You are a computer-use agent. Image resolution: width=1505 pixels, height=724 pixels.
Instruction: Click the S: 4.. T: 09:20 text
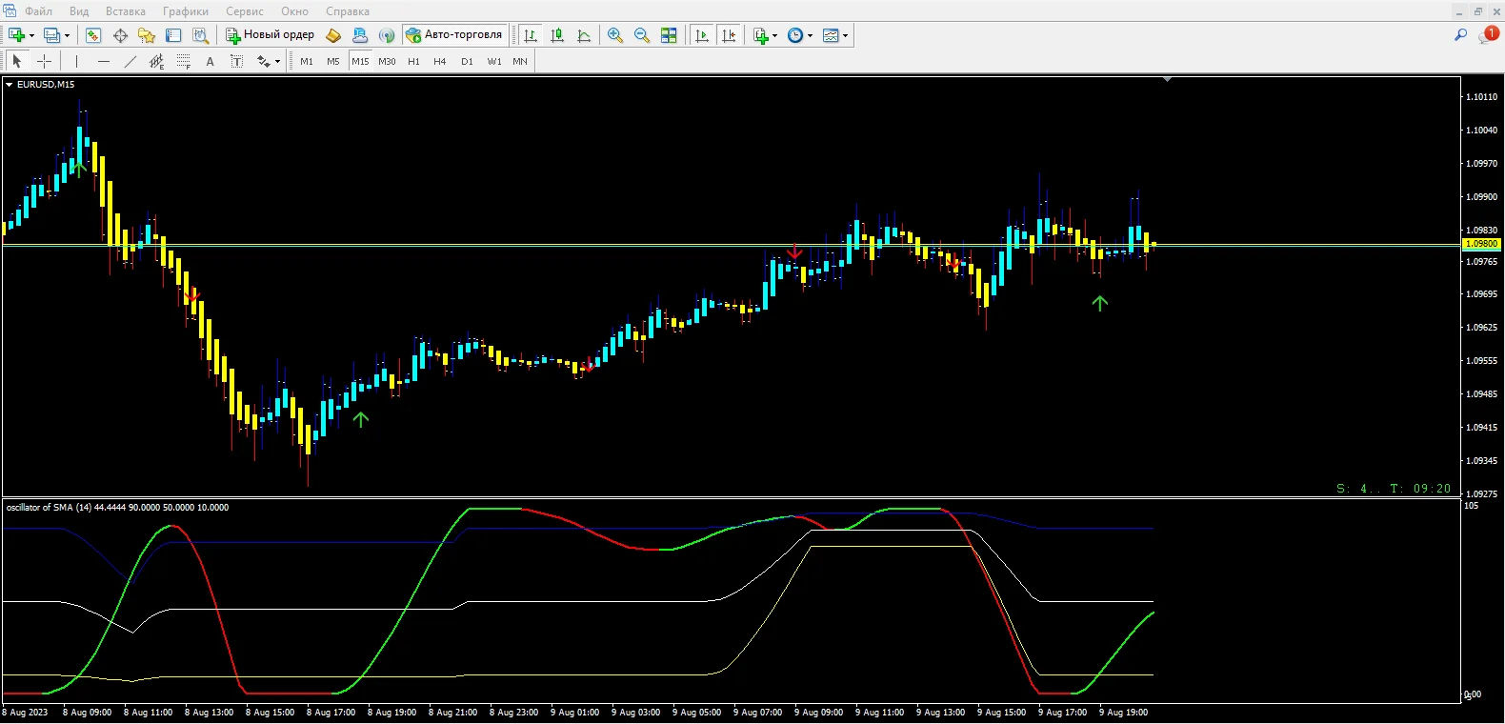1394,489
